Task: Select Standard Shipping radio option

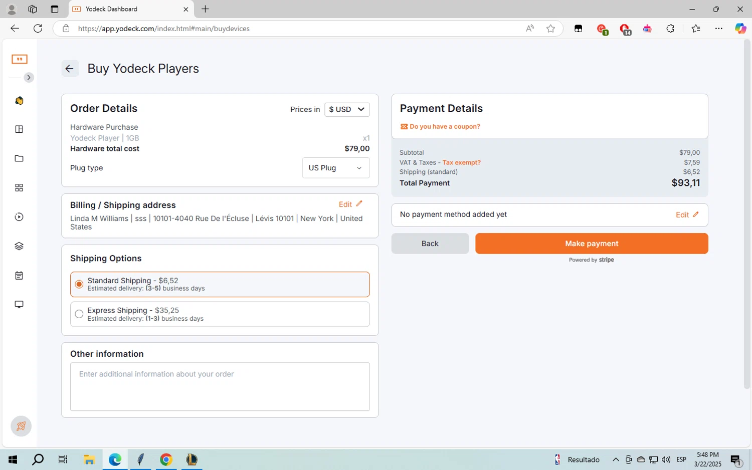Action: click(79, 285)
